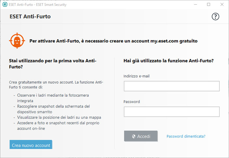The image size is (229, 158).
Task: Click inside the Password input field
Action: (x=171, y=112)
